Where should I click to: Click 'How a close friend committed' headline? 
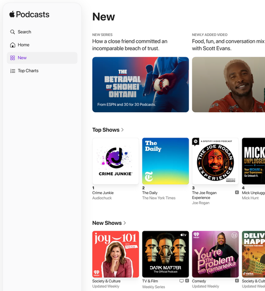pyautogui.click(x=130, y=45)
